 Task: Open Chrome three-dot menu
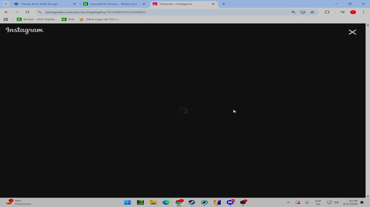(363, 12)
